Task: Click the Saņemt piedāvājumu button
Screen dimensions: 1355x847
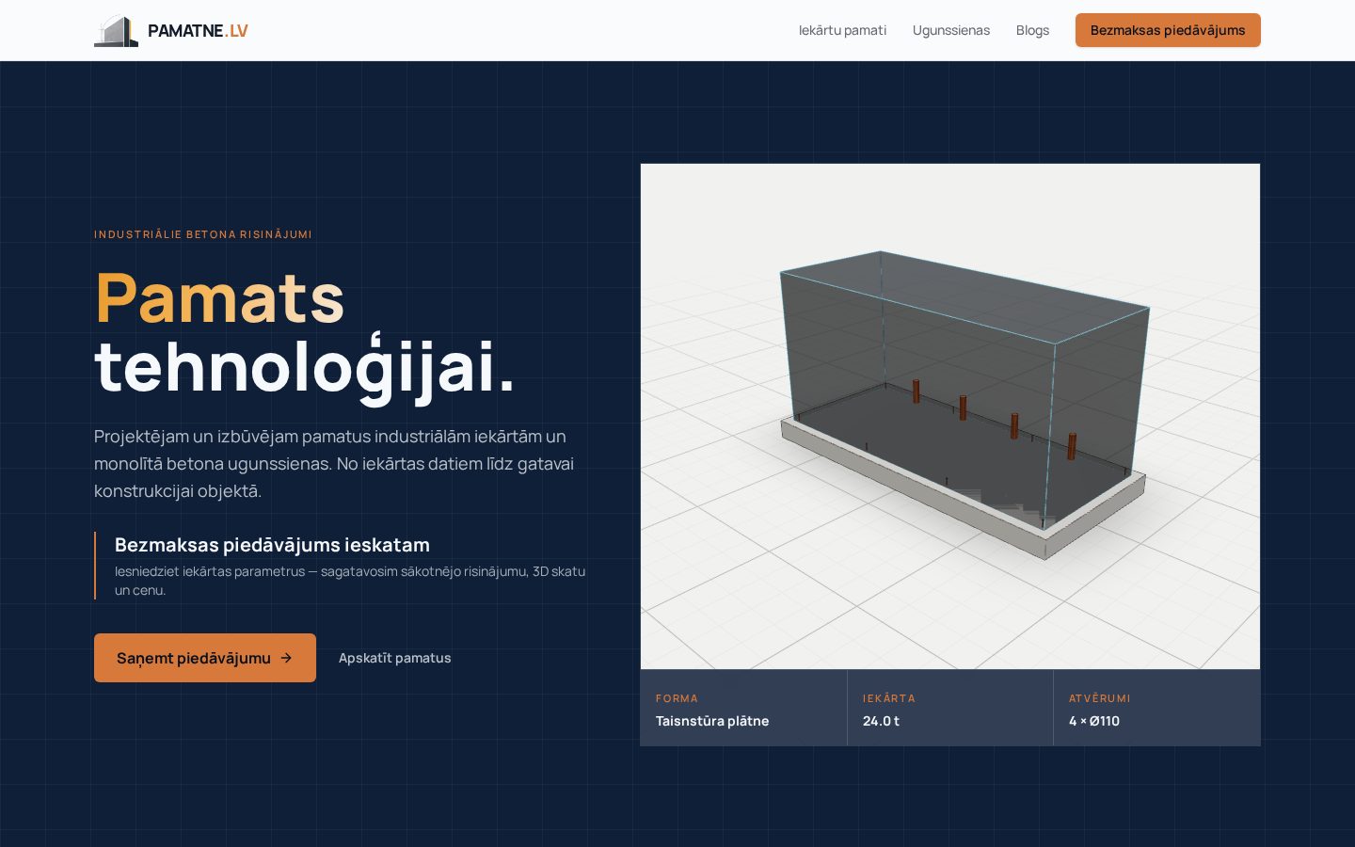Action: 205,658
